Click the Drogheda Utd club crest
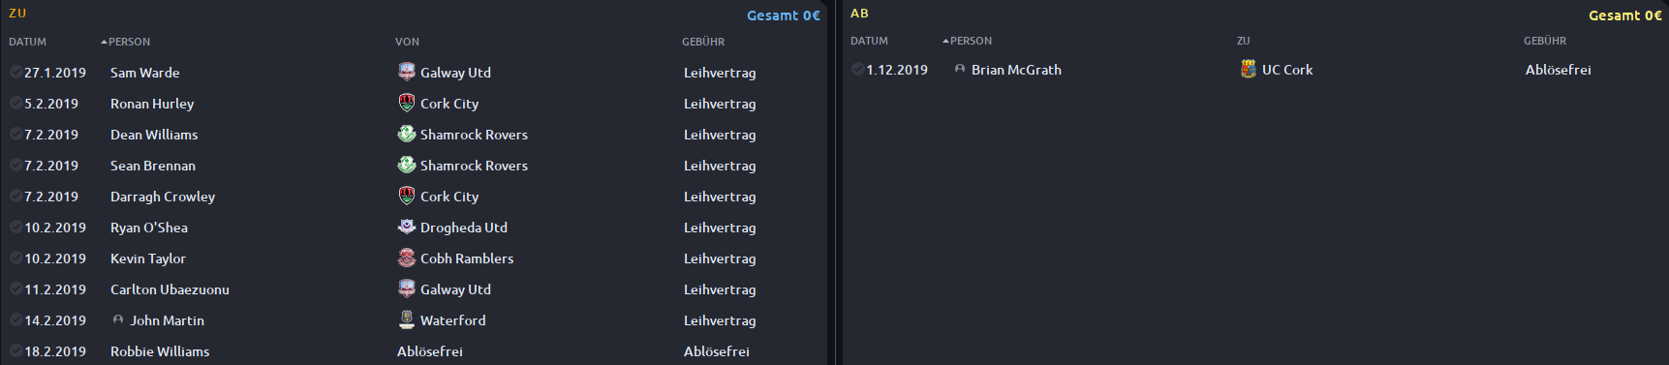This screenshot has width=1669, height=365. pyautogui.click(x=407, y=227)
